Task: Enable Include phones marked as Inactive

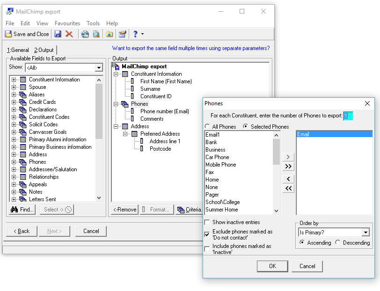Action: point(207,249)
